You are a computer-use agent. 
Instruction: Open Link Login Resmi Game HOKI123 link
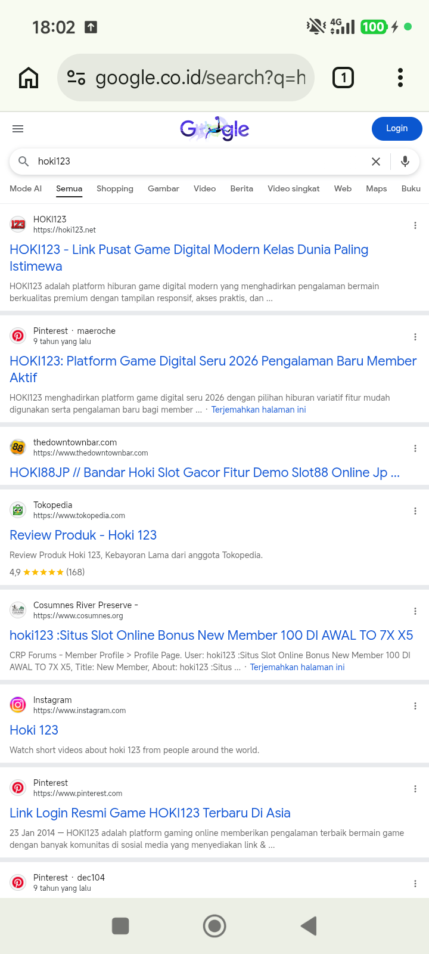click(x=150, y=813)
